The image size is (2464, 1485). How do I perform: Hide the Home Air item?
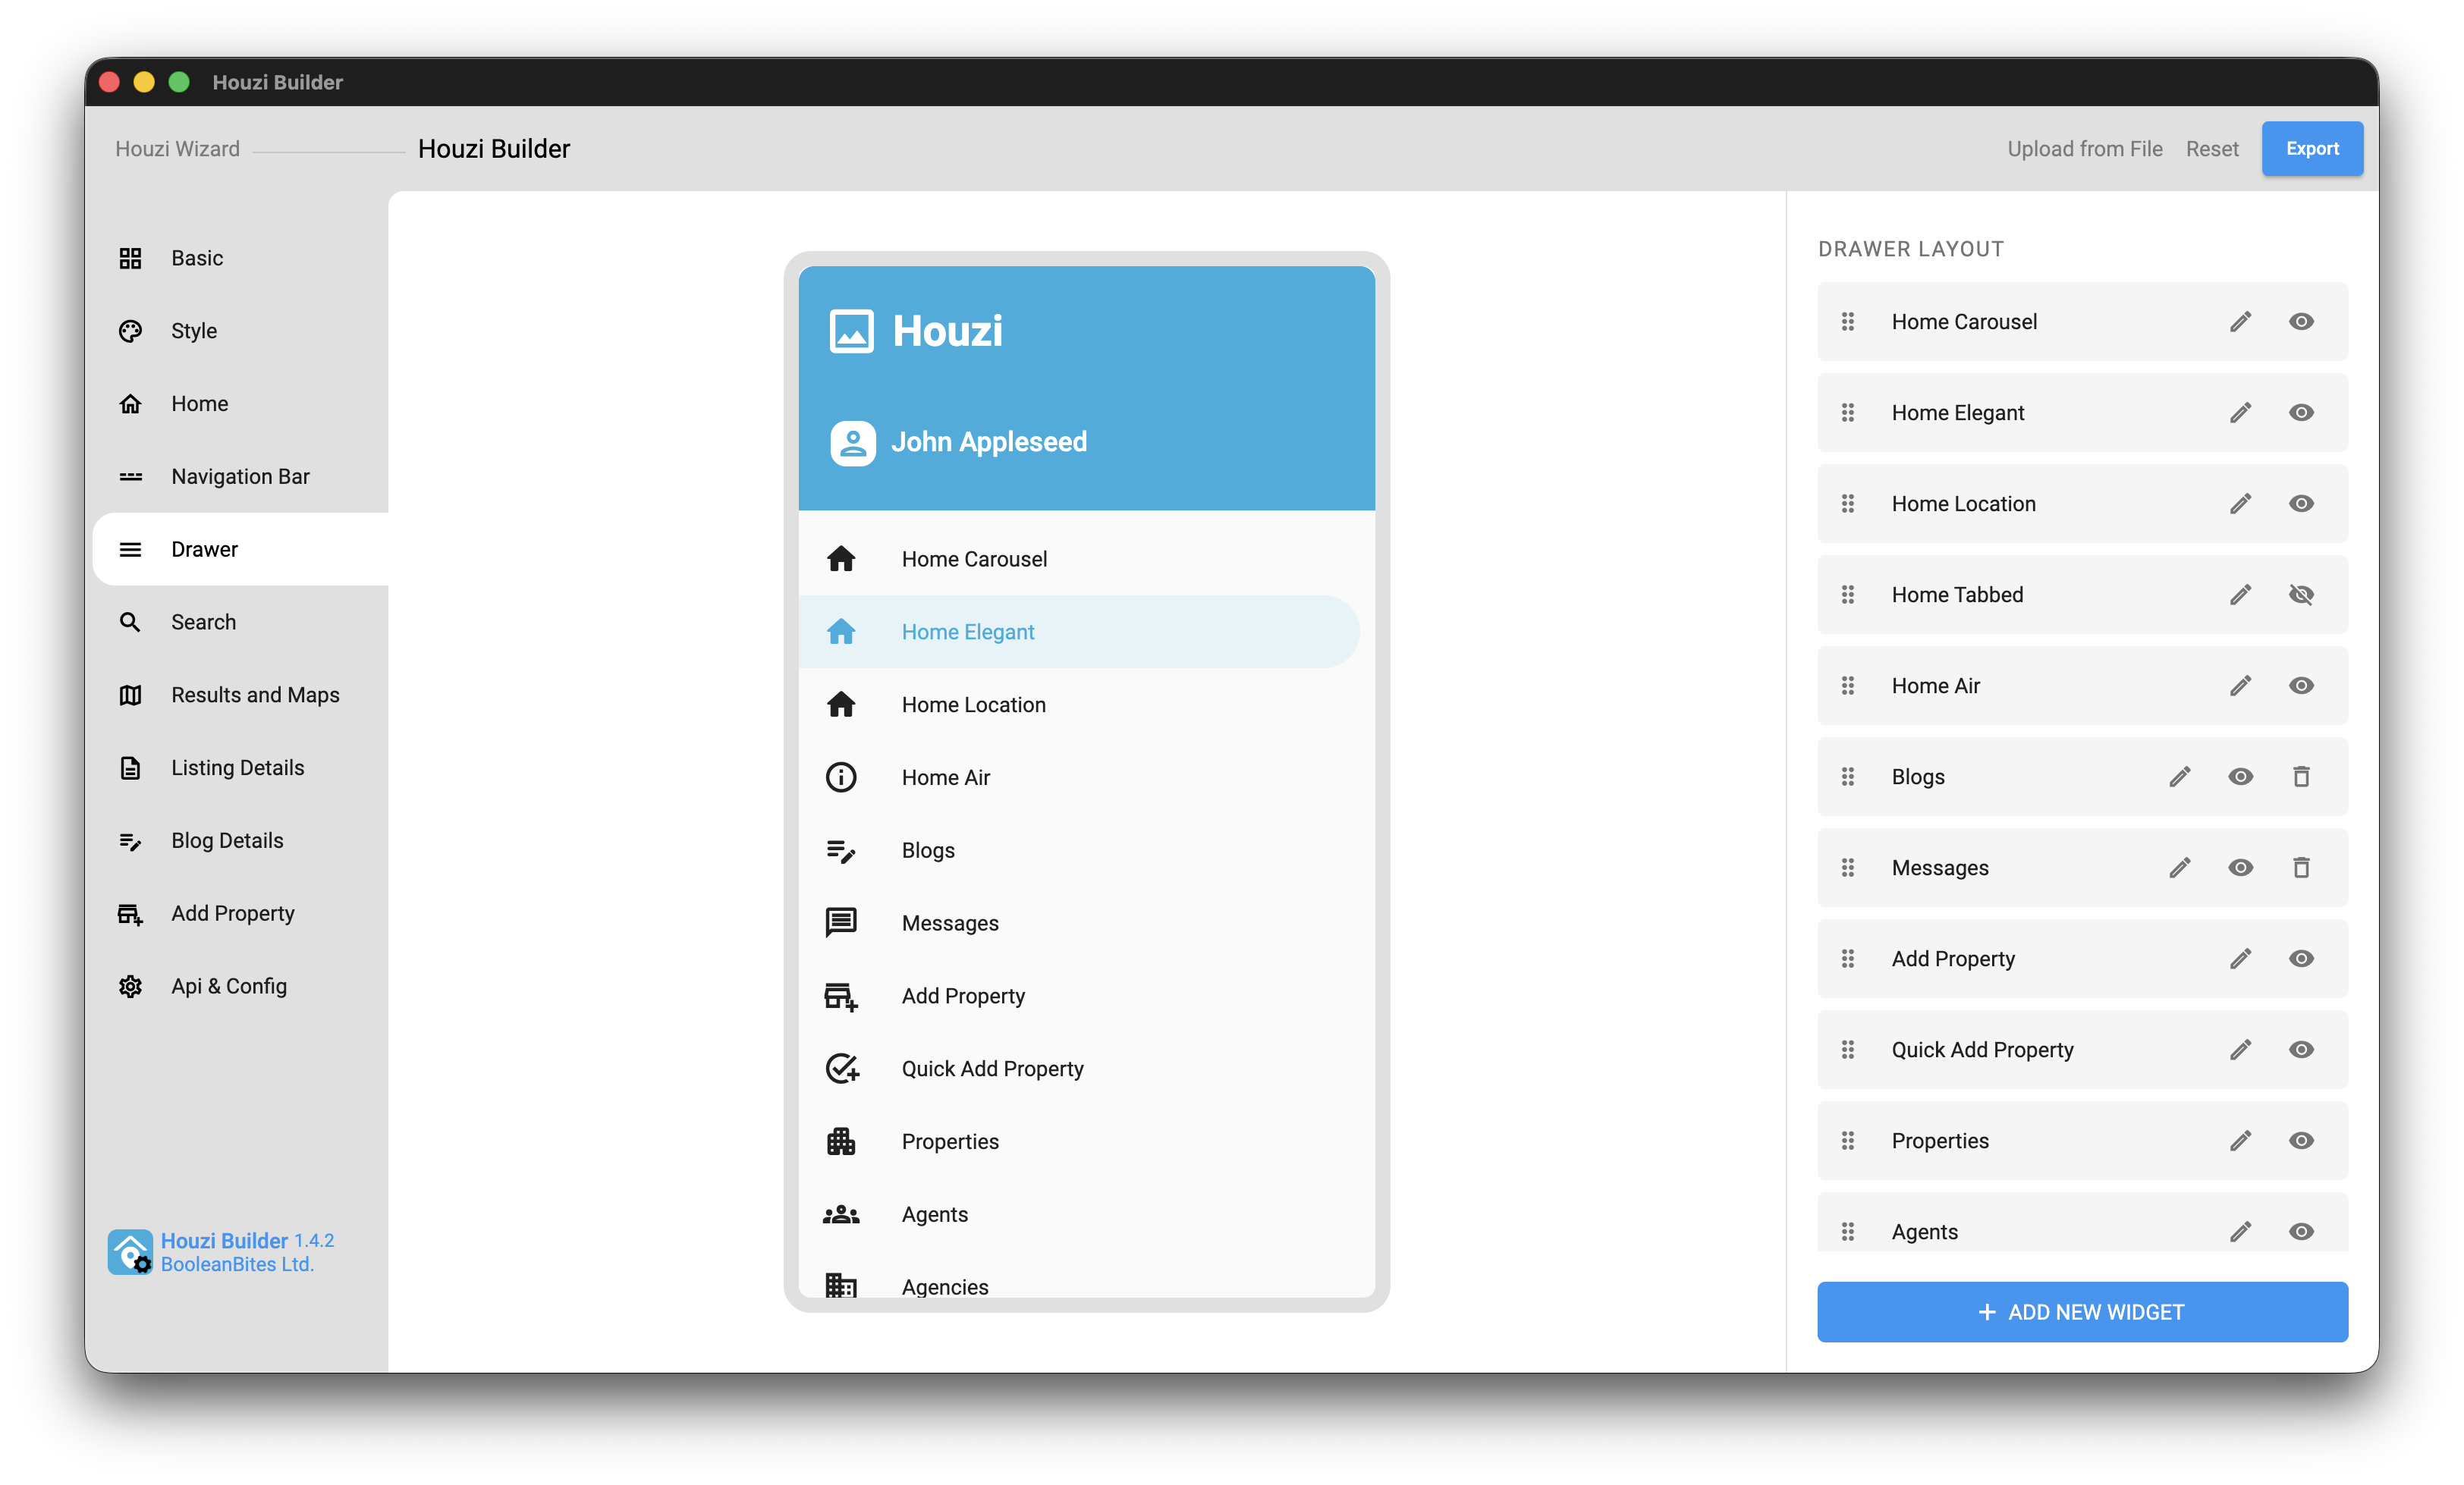2301,685
